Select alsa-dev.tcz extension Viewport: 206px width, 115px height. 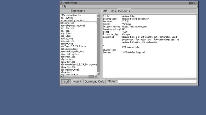pos(79,62)
